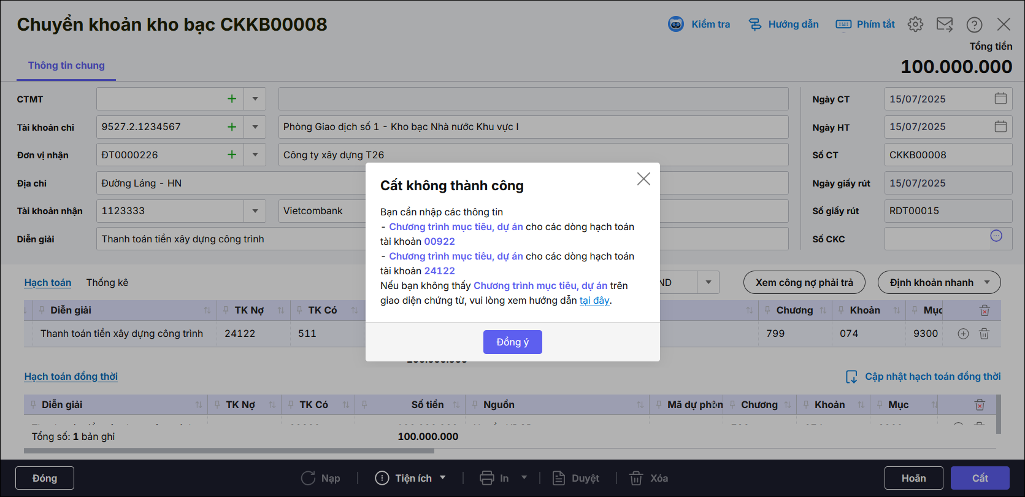Open the currency dropdown above the Hạch toán table
Screen dimensions: 1025x497
[x=708, y=282]
